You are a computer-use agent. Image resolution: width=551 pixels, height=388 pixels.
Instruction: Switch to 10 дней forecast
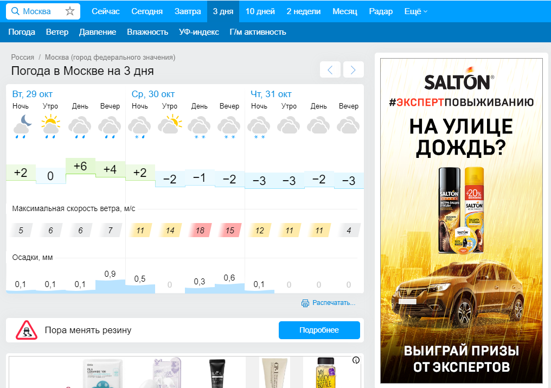point(260,11)
